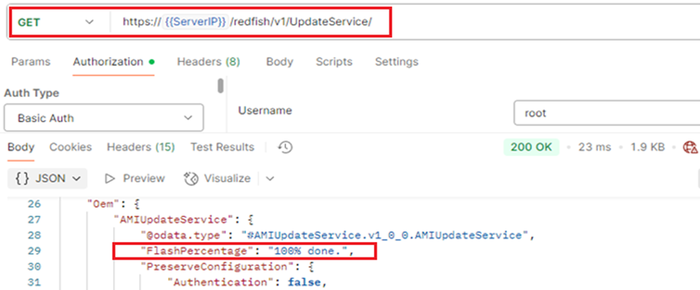This screenshot has width=700, height=290.
Task: Go to the Settings tab
Action: (396, 62)
